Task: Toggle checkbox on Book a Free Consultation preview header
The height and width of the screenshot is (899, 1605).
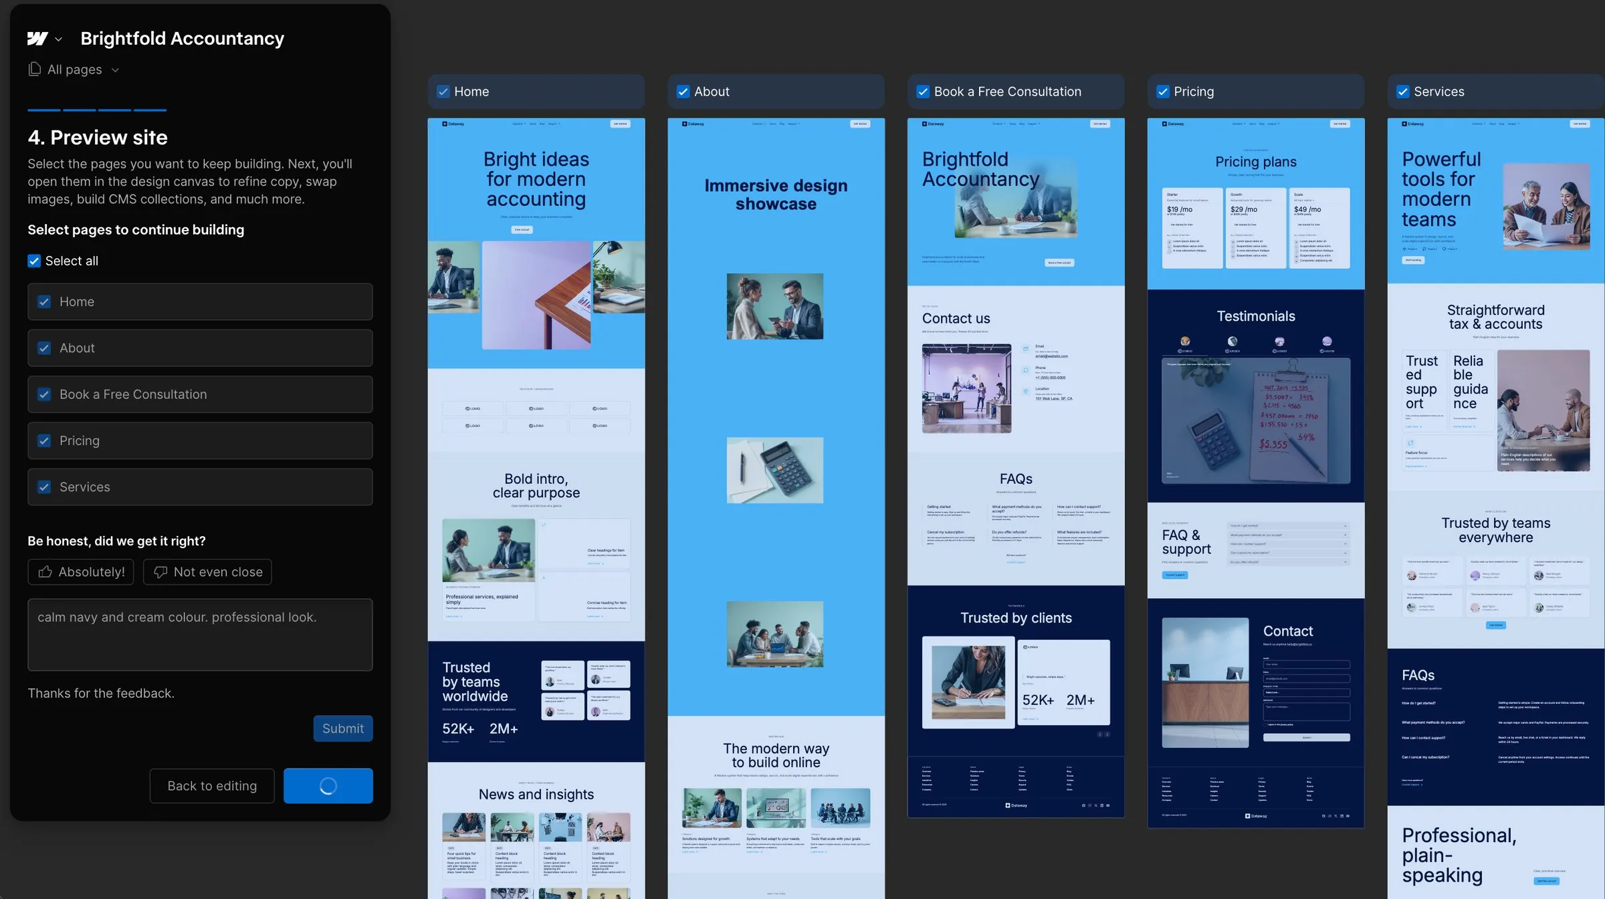Action: tap(923, 92)
